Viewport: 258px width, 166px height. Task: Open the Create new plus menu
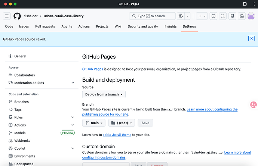[202, 16]
